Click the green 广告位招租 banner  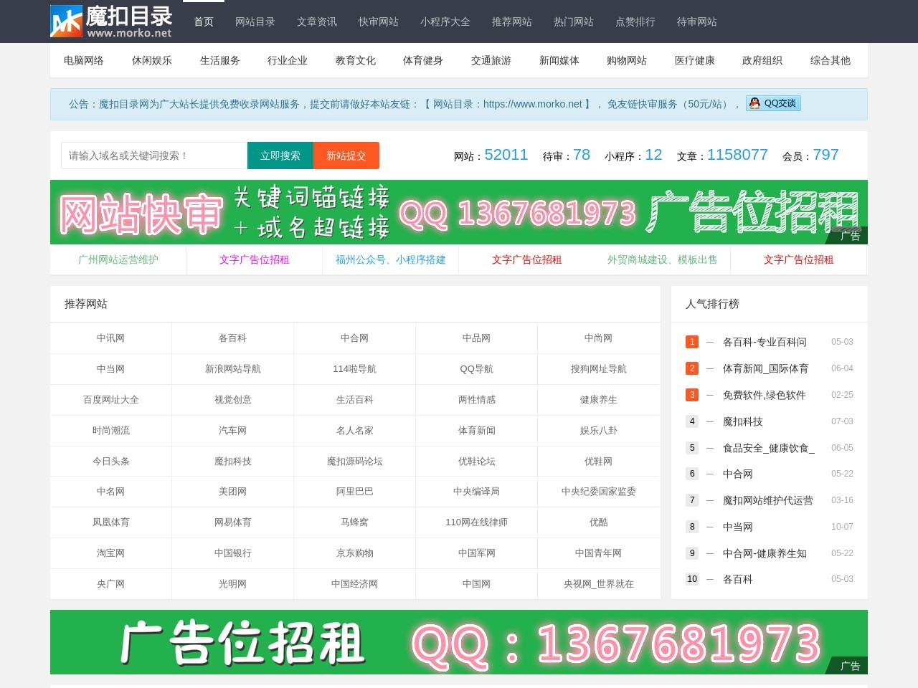tap(459, 641)
